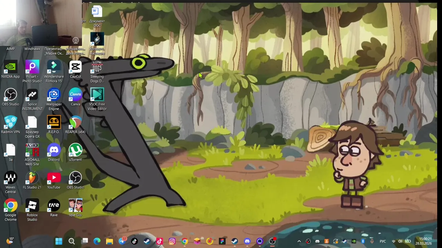Open the weather widget showing 15°

tap(10, 241)
